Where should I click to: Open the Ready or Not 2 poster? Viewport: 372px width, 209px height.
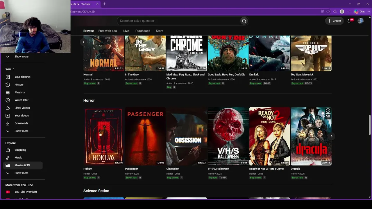(x=270, y=136)
